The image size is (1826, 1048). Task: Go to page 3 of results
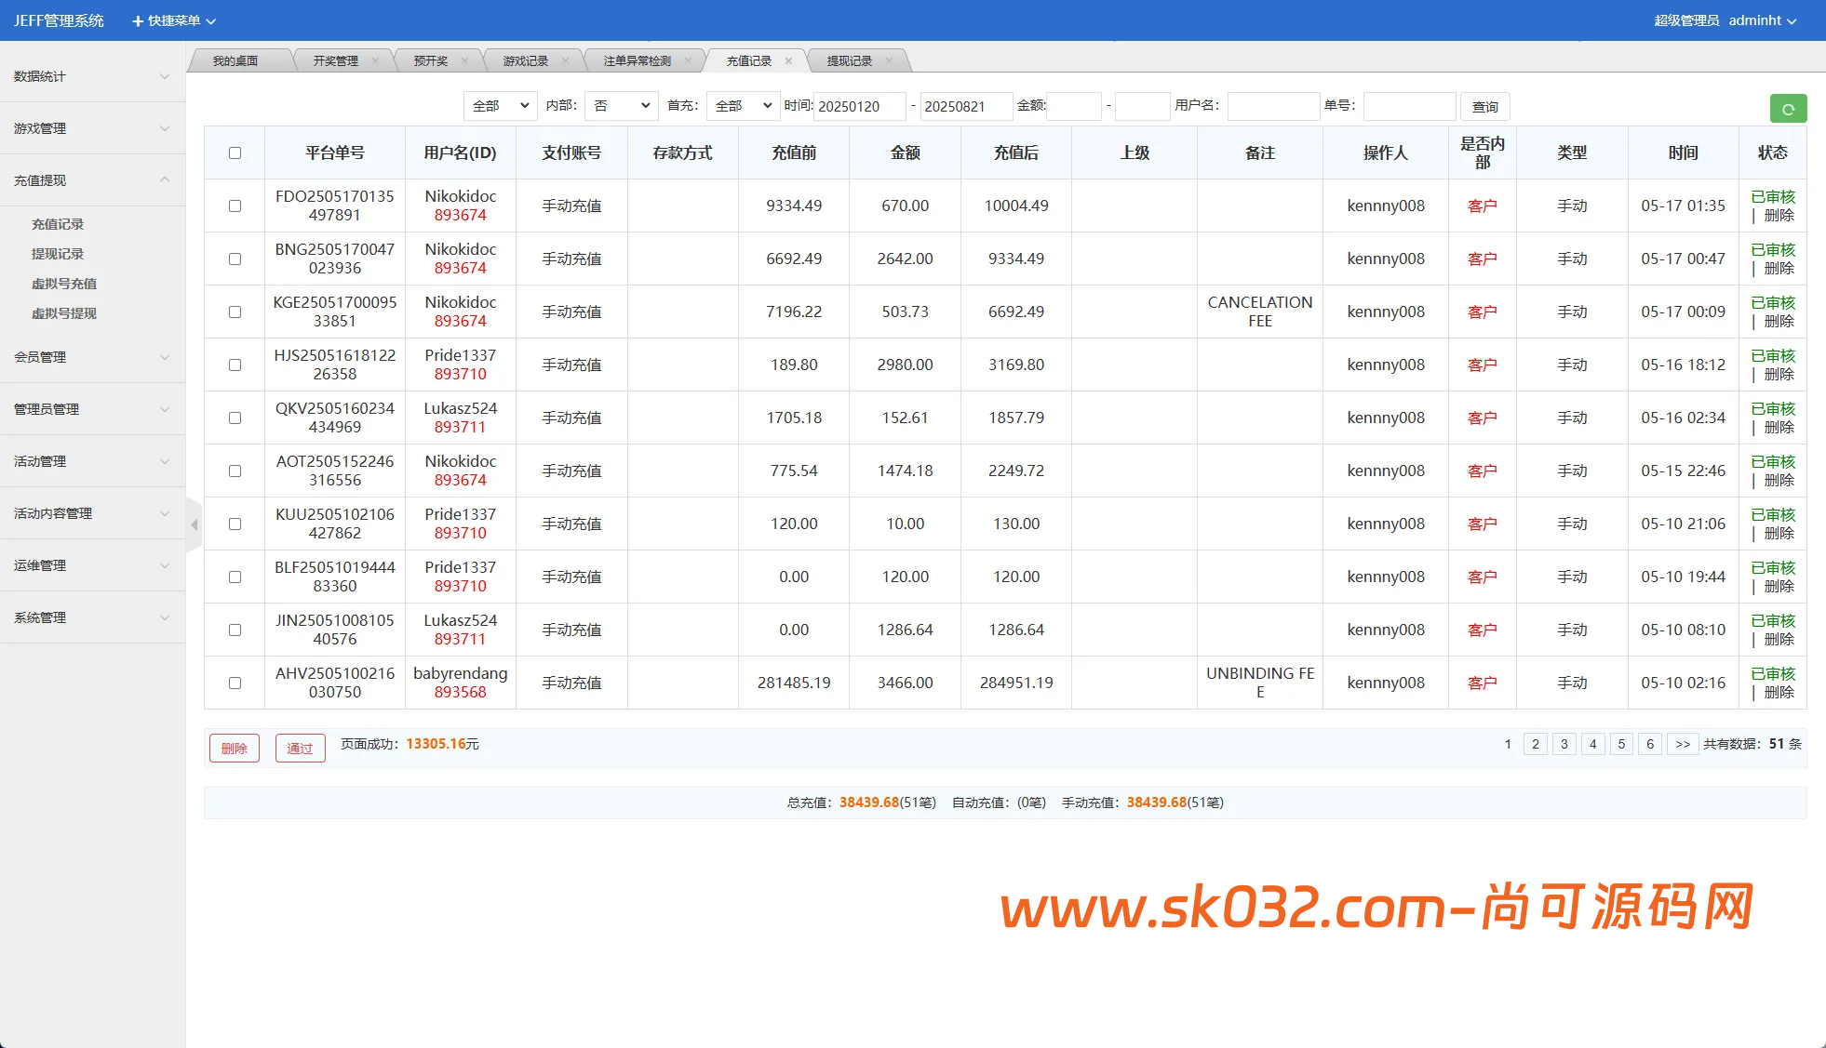pos(1564,744)
